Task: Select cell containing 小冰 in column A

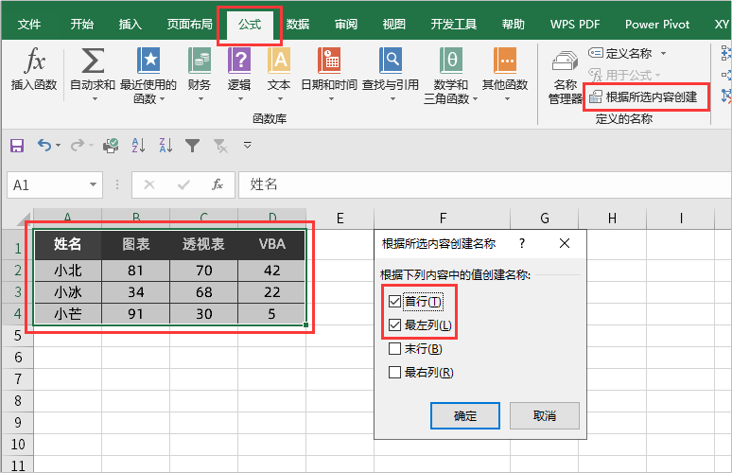Action: click(67, 291)
